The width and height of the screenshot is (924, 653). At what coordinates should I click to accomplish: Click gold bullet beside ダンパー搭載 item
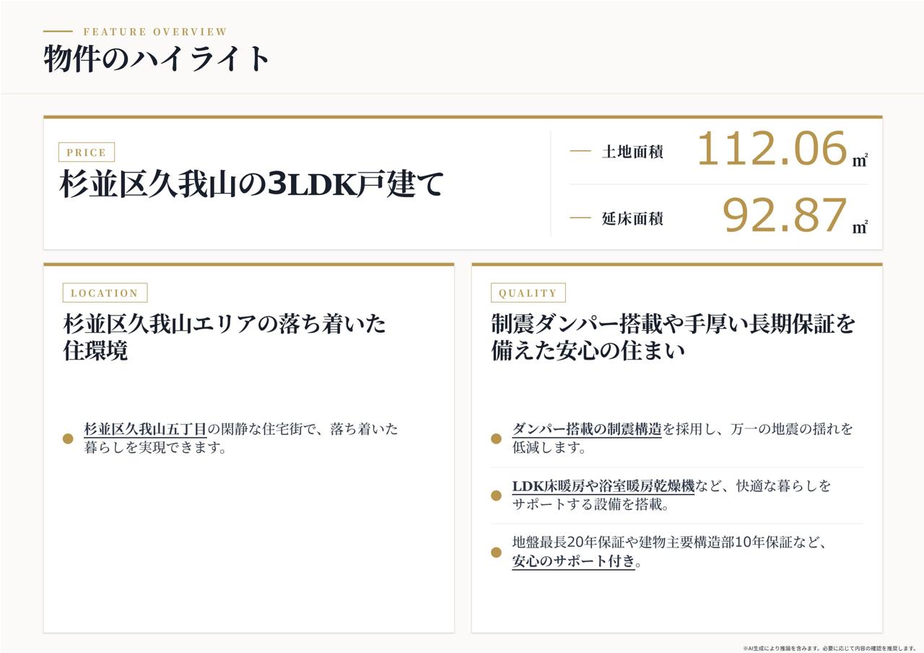click(496, 438)
